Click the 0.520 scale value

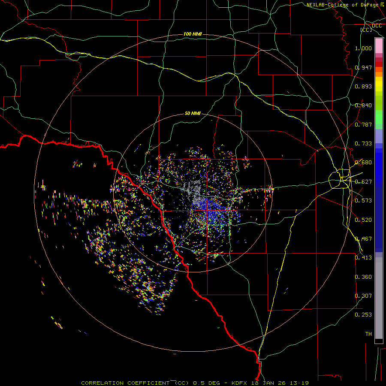(363, 220)
